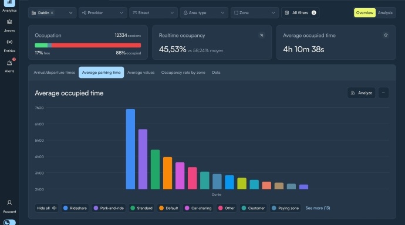
Task: Click the orange Default bar
Action: [168, 173]
